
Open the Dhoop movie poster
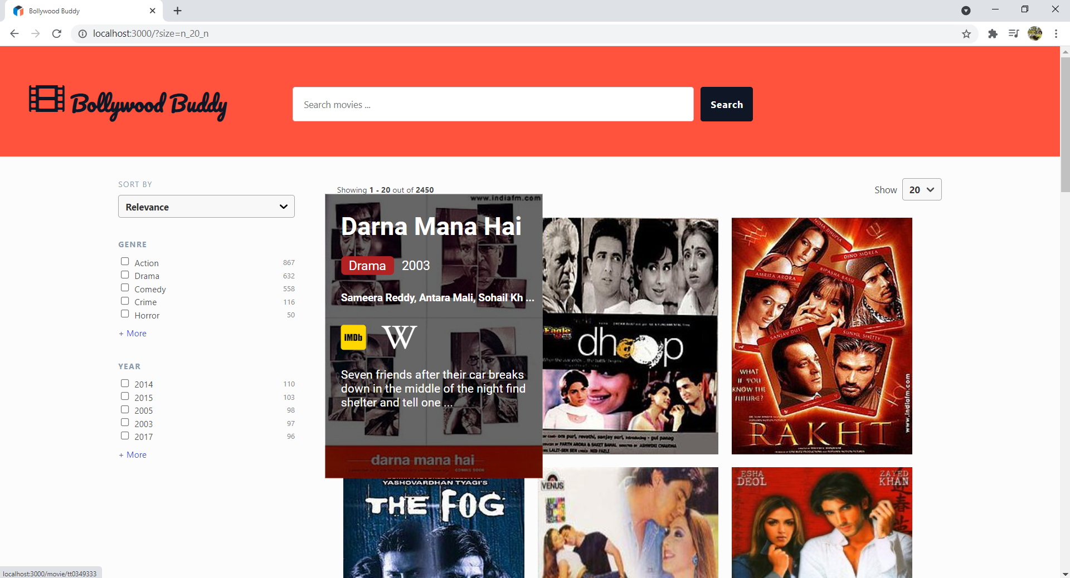(630, 336)
